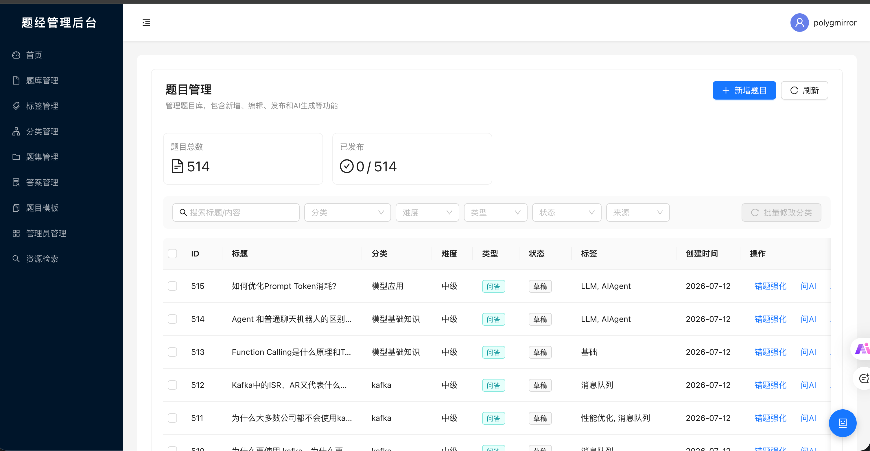Image resolution: width=870 pixels, height=451 pixels.
Task: Expand the 状态 filter dropdown
Action: pos(566,212)
